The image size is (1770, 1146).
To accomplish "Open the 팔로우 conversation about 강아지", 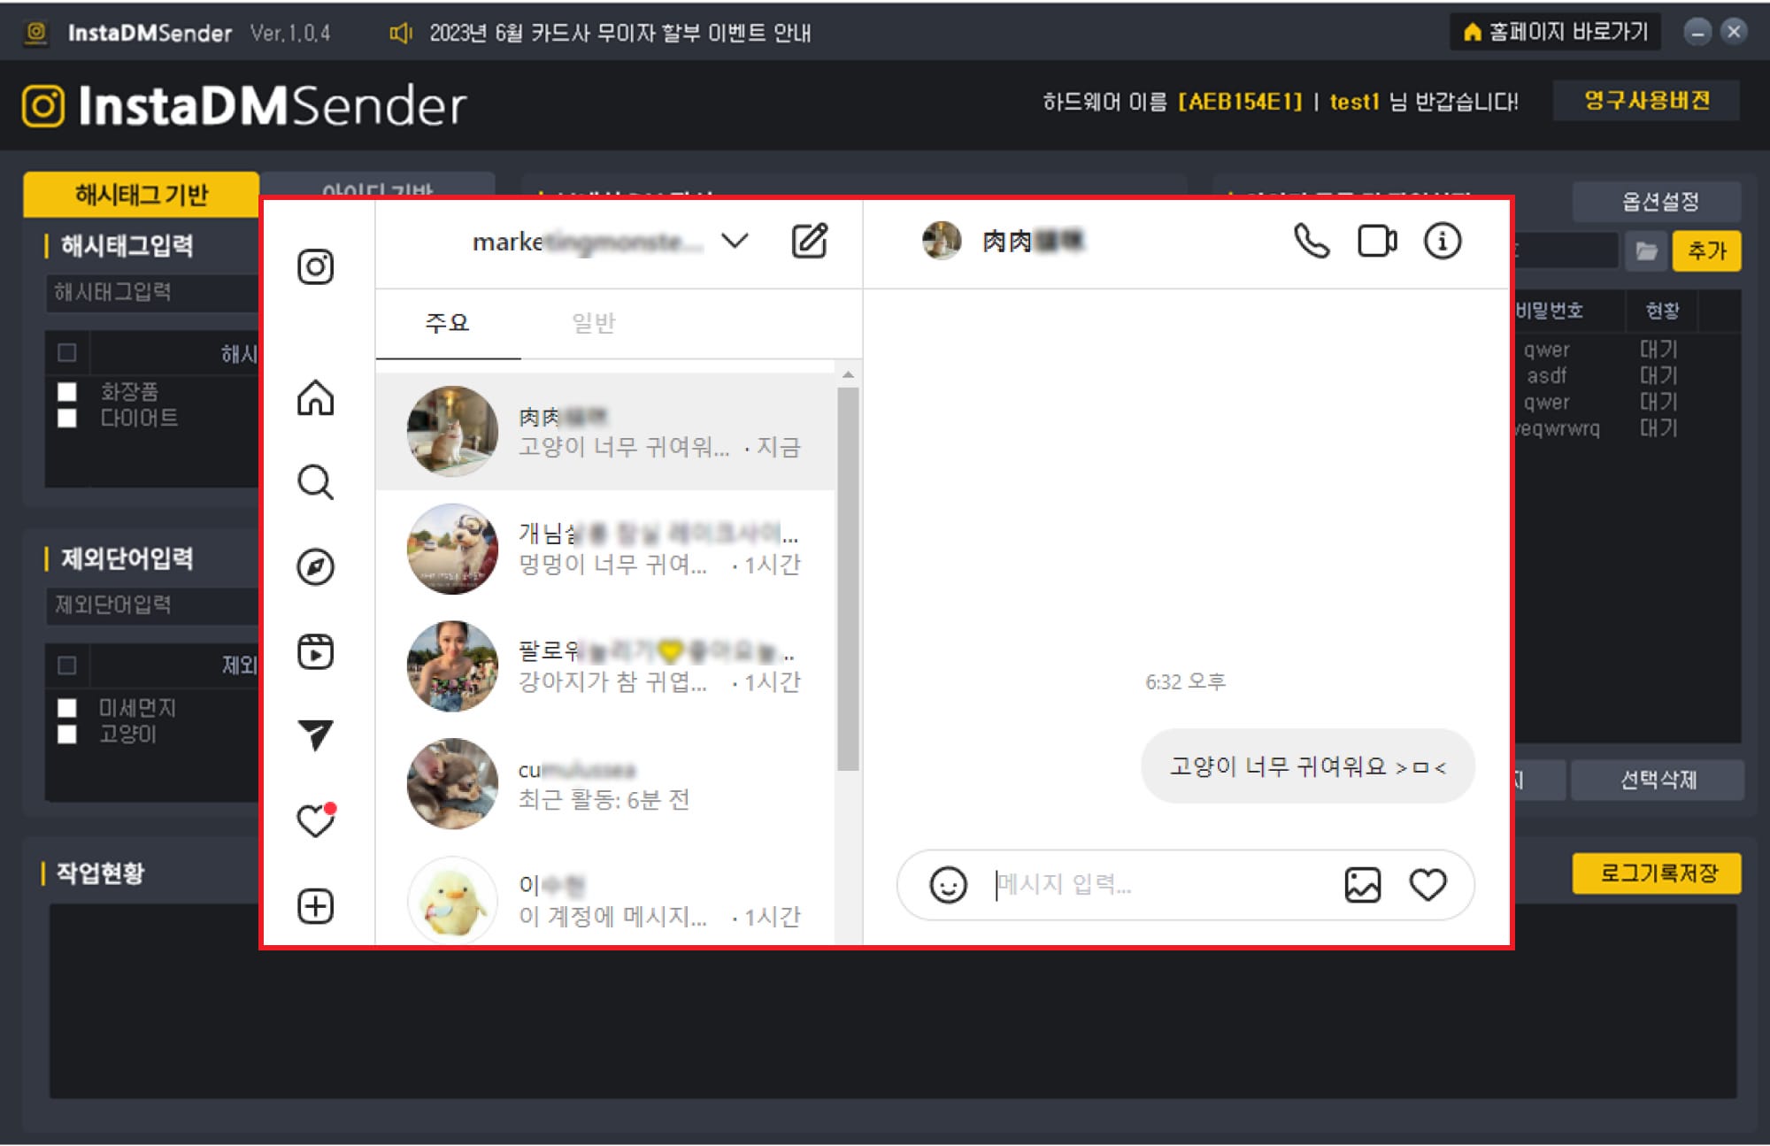I will (605, 666).
